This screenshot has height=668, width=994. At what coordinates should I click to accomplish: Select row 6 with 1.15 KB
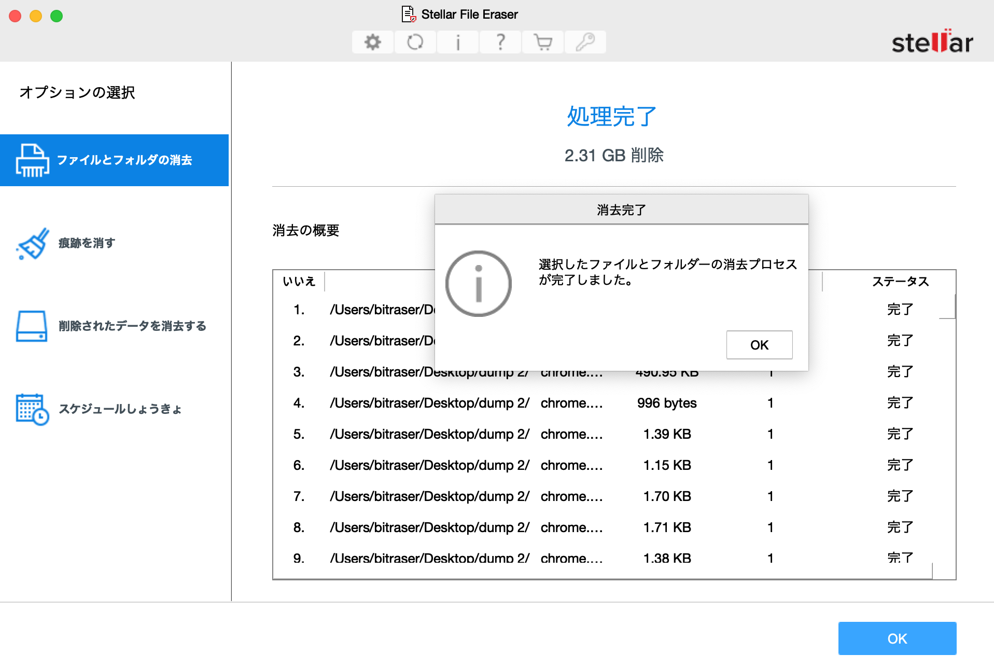point(614,465)
